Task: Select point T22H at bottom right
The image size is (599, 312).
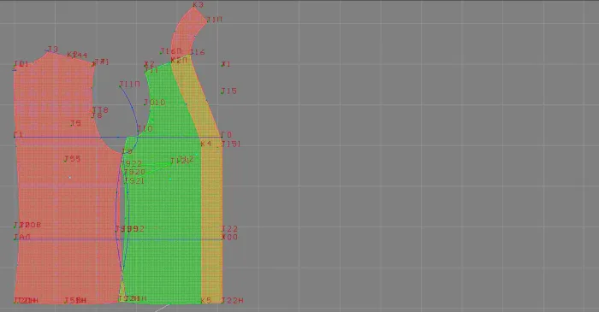Action: pos(232,300)
